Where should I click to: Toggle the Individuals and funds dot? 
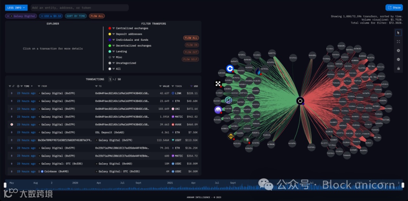(x=110, y=40)
